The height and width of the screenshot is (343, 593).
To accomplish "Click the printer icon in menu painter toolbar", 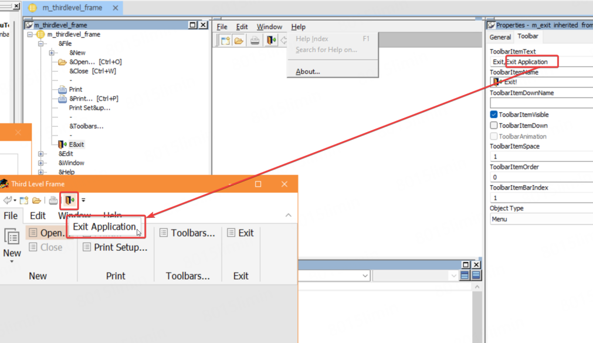I will pyautogui.click(x=255, y=41).
